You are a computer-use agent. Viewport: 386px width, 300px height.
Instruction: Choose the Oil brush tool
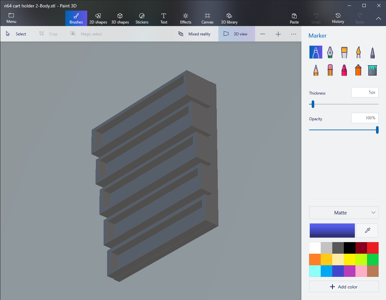[x=344, y=52]
